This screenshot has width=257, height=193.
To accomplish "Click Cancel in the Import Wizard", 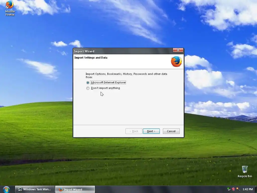I will coord(171,131).
